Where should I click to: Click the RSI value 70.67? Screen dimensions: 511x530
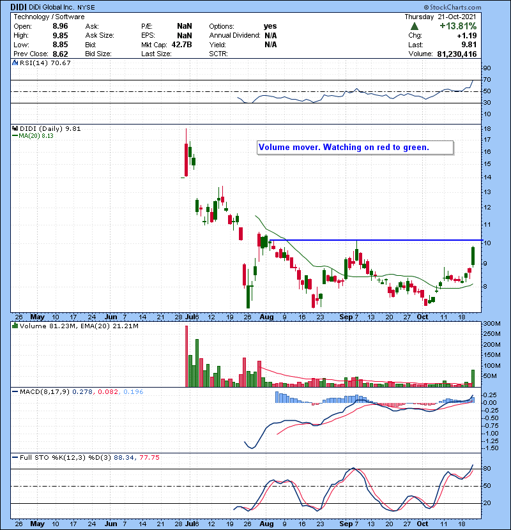[x=61, y=63]
